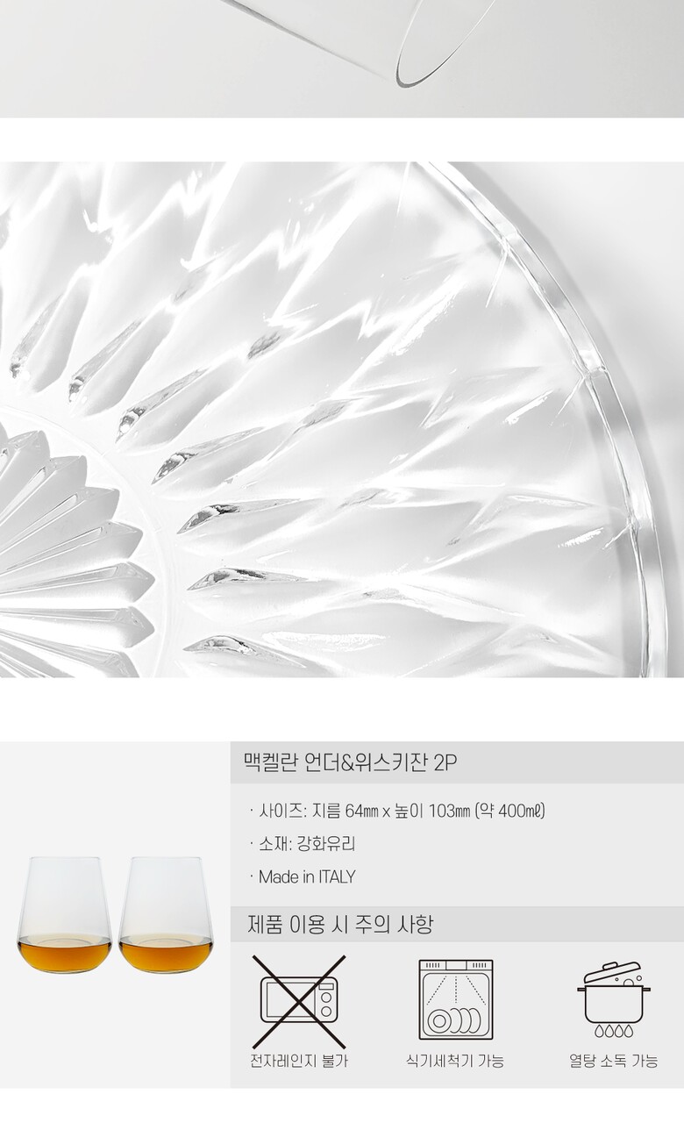Click the 식기세척기 가능 label

(455, 1062)
